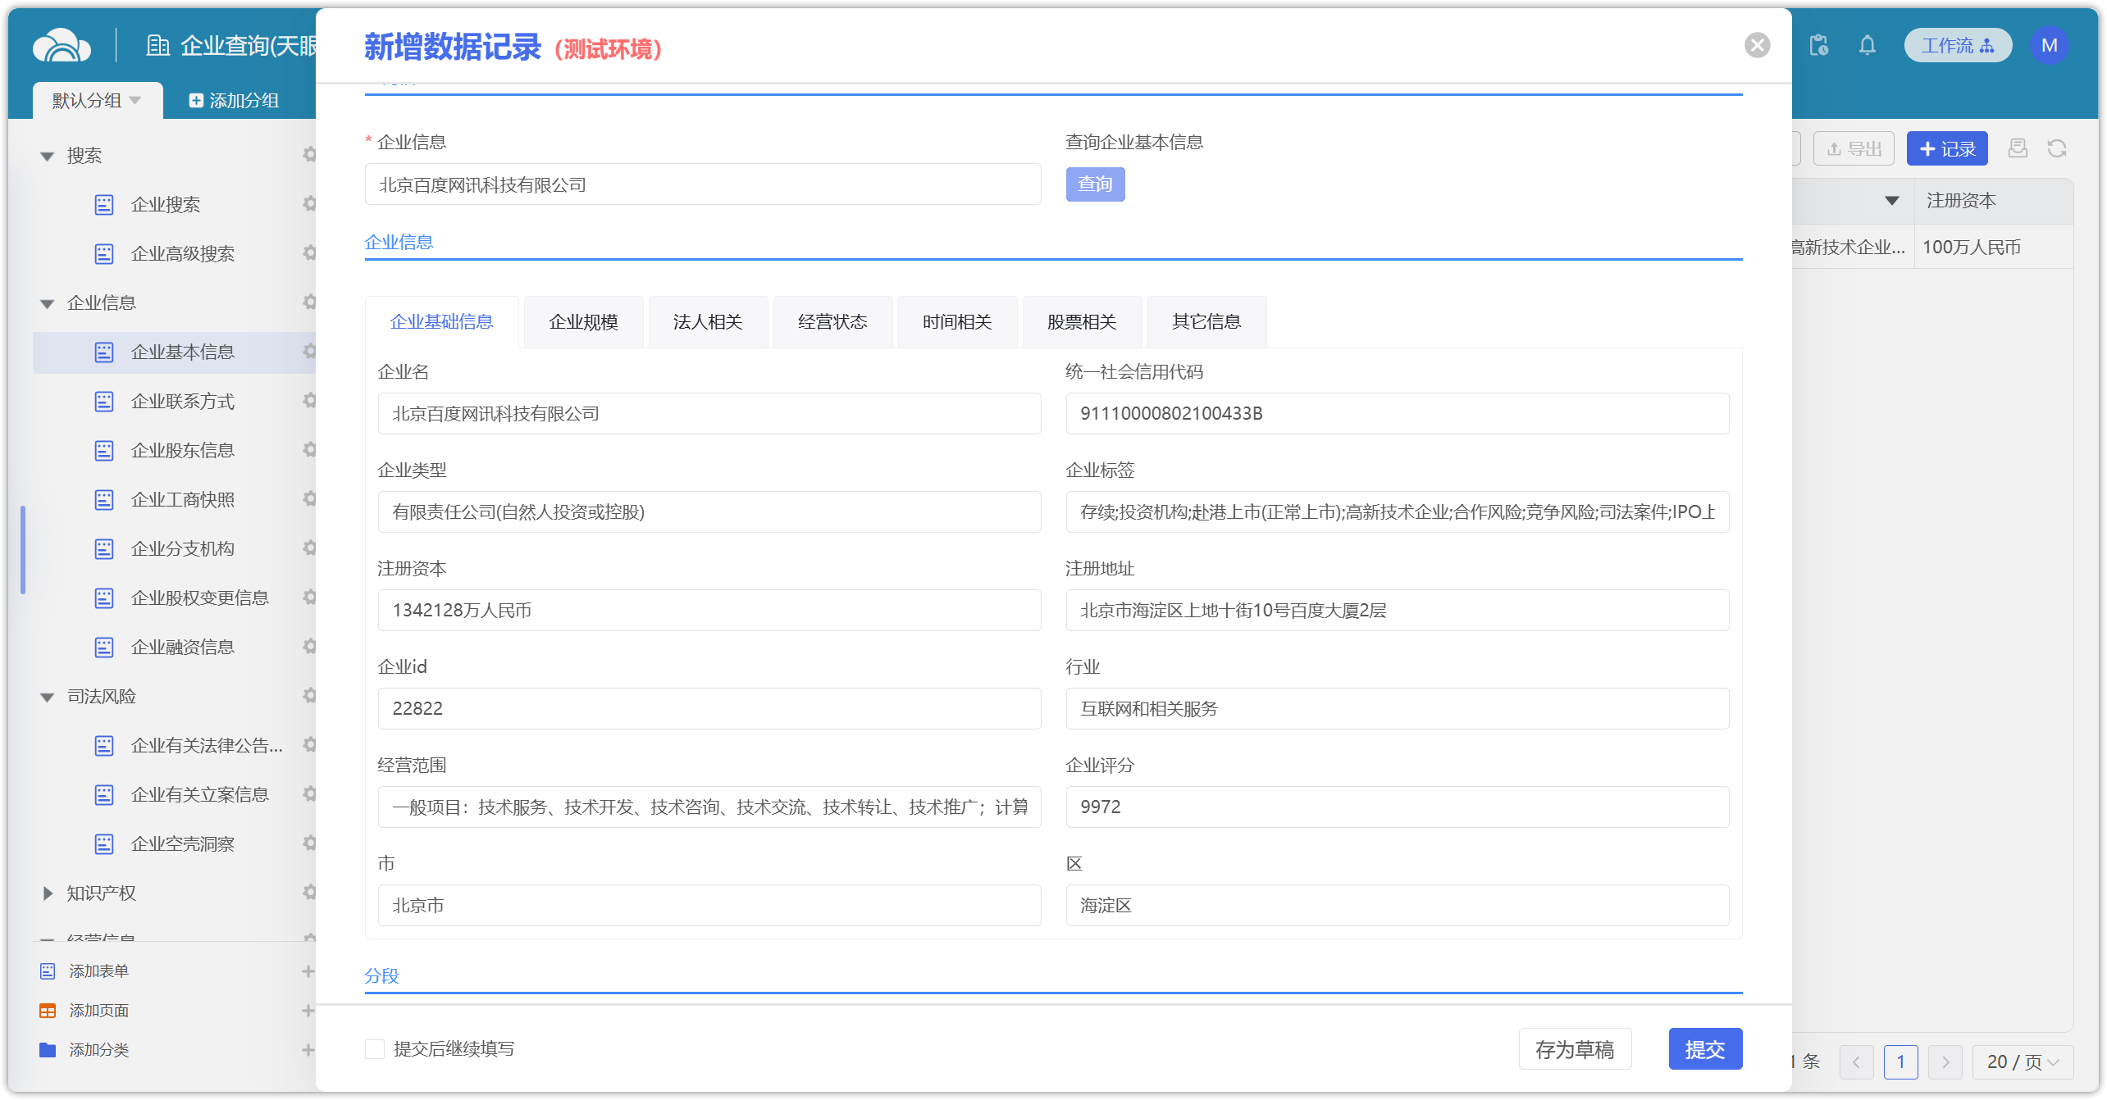The image size is (2107, 1100).
Task: Open gear settings for 司法风险 group
Action: [309, 695]
